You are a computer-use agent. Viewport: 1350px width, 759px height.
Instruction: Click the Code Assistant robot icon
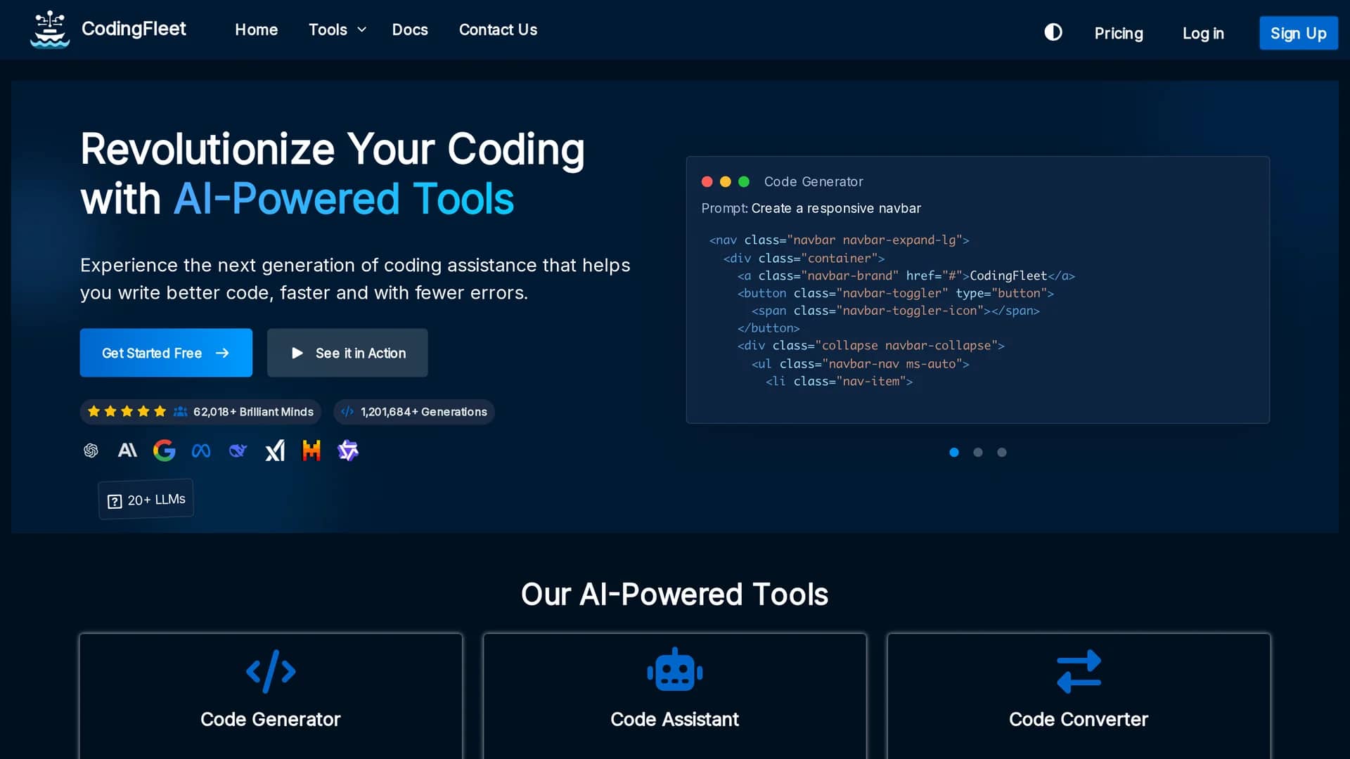click(x=675, y=670)
